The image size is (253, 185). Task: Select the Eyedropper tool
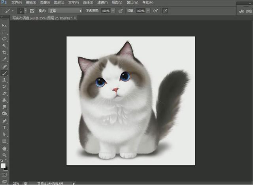(5, 59)
